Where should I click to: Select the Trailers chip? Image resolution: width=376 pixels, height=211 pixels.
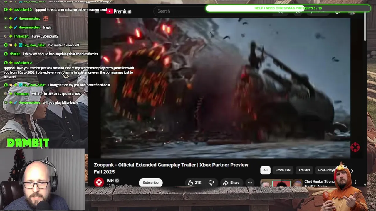point(304,170)
